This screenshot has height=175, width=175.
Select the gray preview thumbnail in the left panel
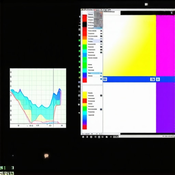click(x=98, y=19)
